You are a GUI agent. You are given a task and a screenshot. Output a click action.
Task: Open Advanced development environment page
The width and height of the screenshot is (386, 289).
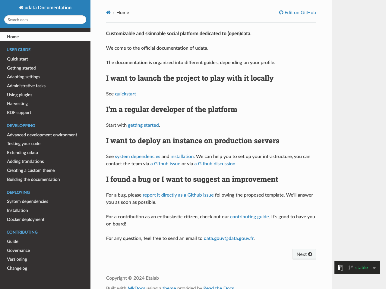pyautogui.click(x=45, y=135)
